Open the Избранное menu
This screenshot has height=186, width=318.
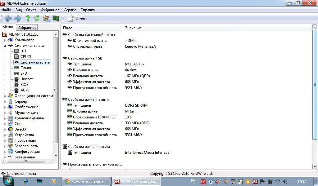(x=50, y=10)
